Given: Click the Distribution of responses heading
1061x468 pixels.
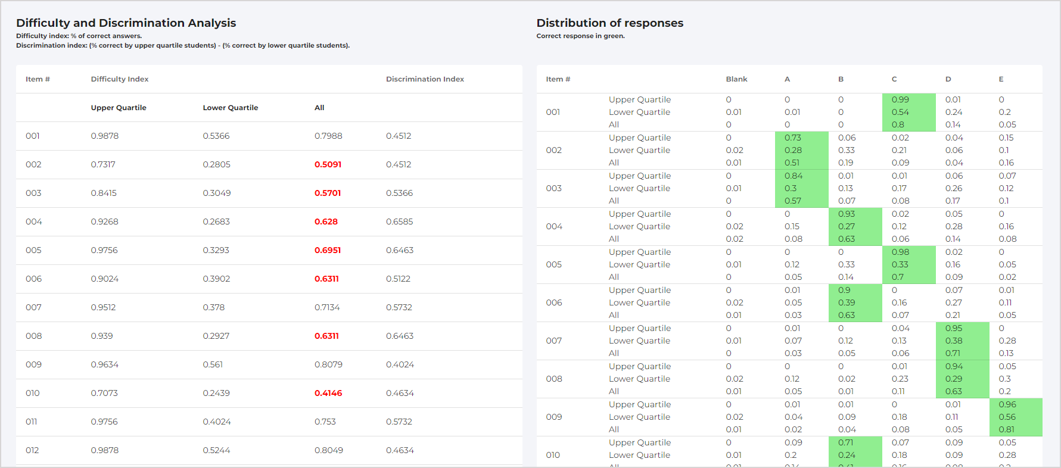Looking at the screenshot, I should (609, 23).
